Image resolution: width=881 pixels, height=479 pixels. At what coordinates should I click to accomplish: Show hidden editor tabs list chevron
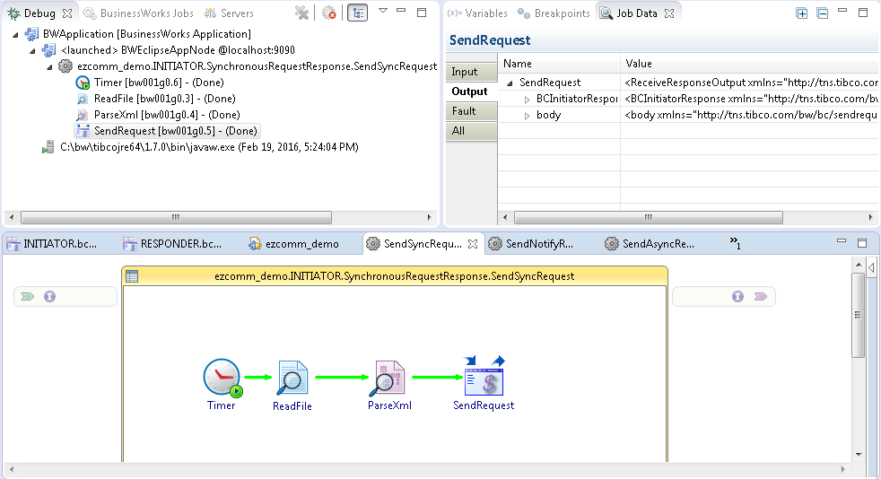click(735, 242)
